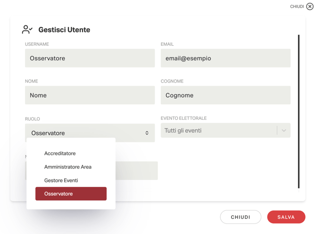Click the Gestisci Utente heading text
Viewport: 316px width, 234px height.
click(64, 30)
